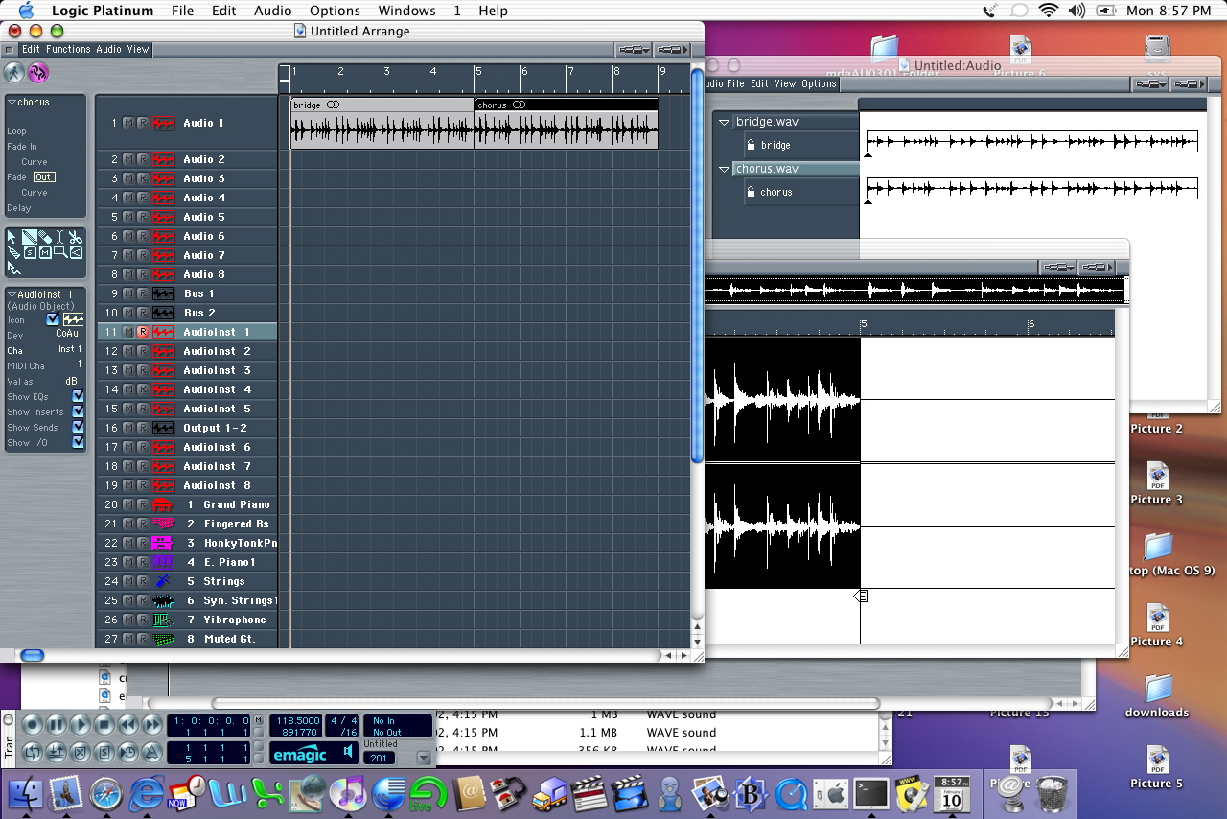Disable record on the AudioInst 1 track
The height and width of the screenshot is (819, 1227).
tap(143, 332)
